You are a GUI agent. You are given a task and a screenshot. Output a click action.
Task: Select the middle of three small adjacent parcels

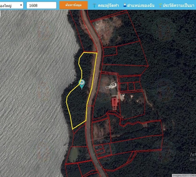tap(131, 86)
